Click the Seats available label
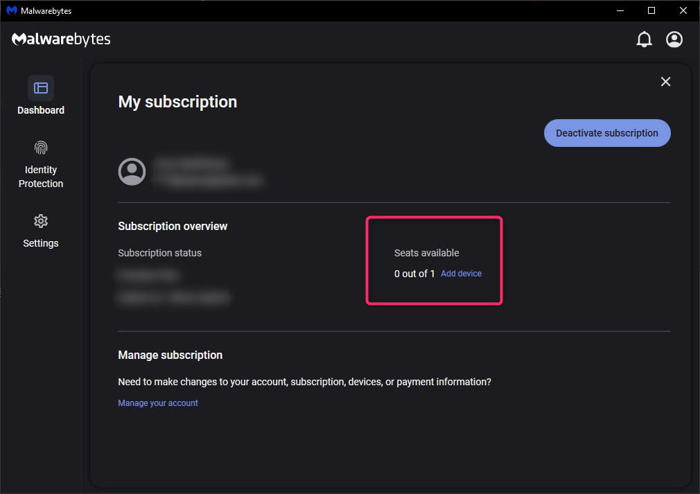This screenshot has height=494, width=700. point(427,253)
